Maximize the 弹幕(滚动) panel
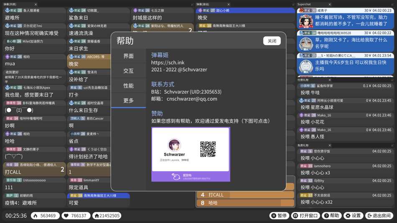The image size is (397, 223). [x=293, y=4]
